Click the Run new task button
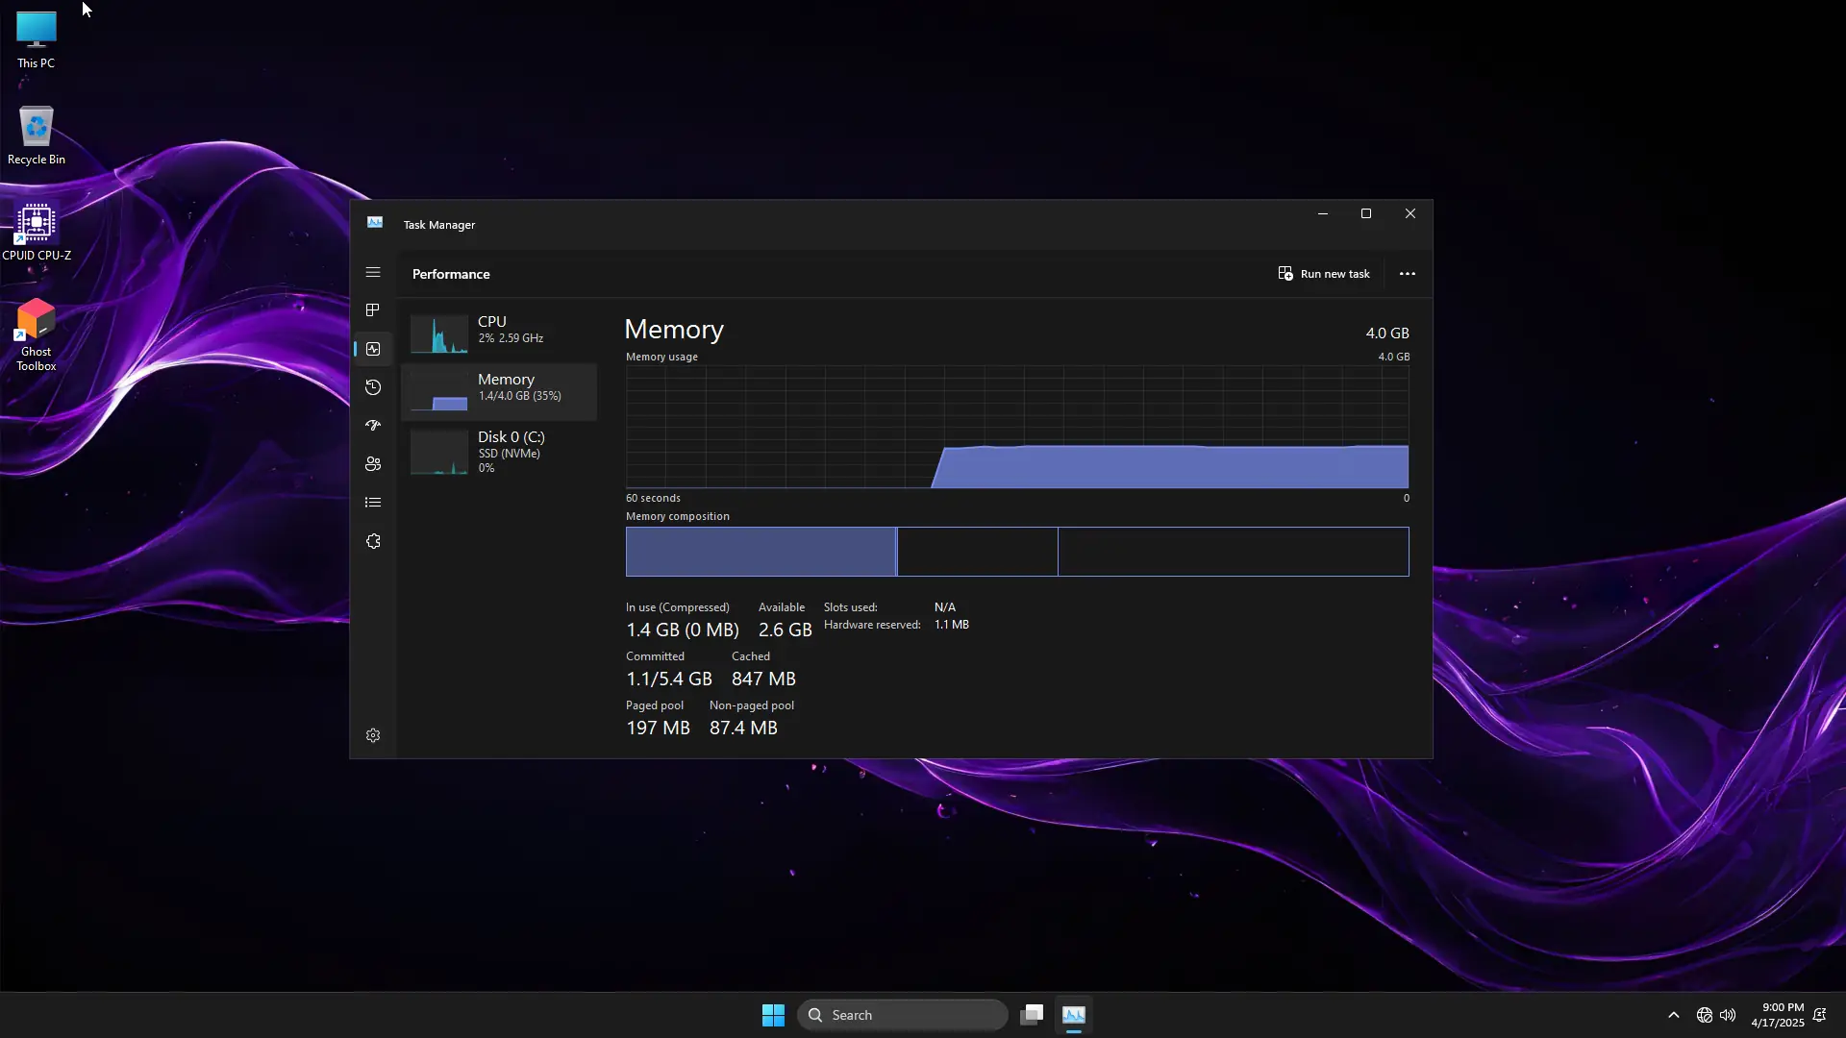The height and width of the screenshot is (1038, 1846). coord(1324,274)
